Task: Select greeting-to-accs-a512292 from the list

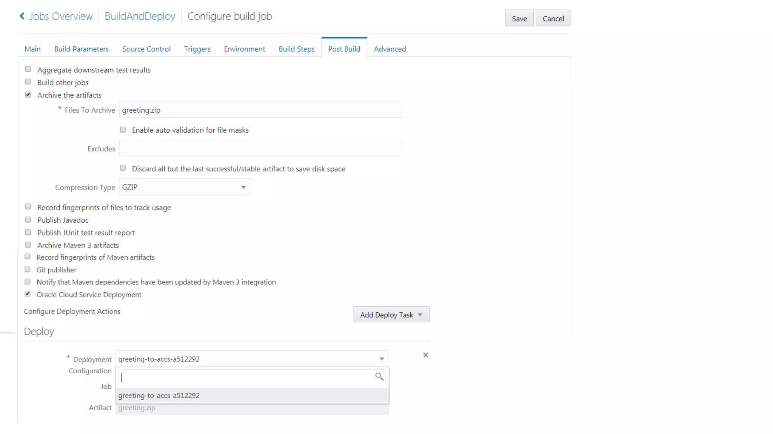Action: pyautogui.click(x=159, y=396)
